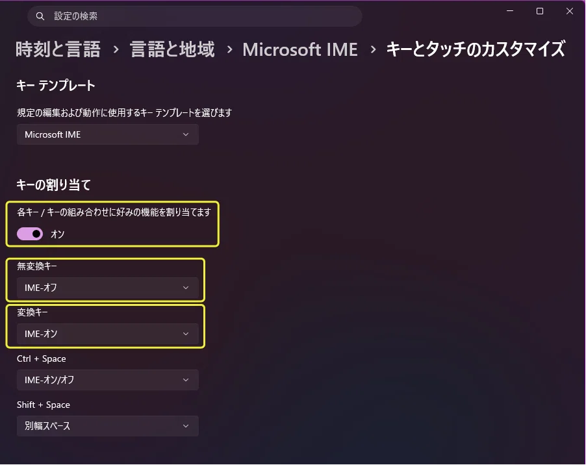
Task: Expand the Shift + Space dropdown
Action: (x=108, y=426)
